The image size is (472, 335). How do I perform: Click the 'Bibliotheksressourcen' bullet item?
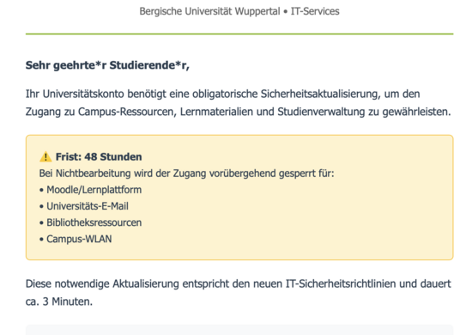94,222
